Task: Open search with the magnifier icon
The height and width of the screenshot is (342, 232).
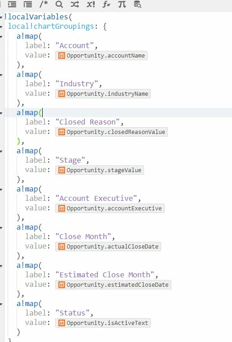Action: coord(59,4)
